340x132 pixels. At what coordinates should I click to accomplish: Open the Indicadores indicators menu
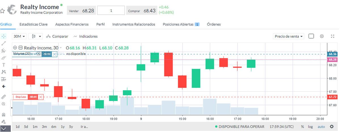tap(85, 36)
